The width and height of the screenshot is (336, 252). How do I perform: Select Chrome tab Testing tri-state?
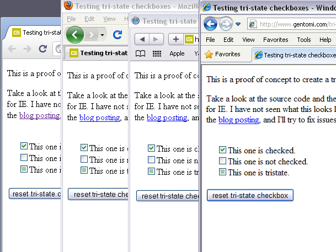(34, 33)
